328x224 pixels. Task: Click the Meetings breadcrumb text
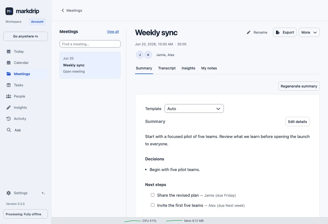pos(74,10)
